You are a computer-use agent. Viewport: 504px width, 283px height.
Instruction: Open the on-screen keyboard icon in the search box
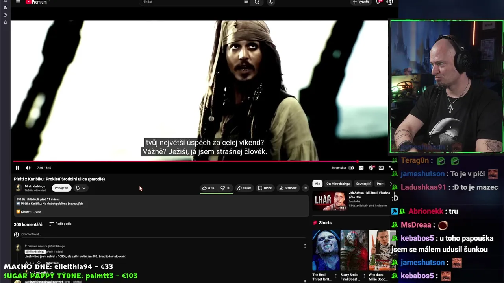pos(246,2)
